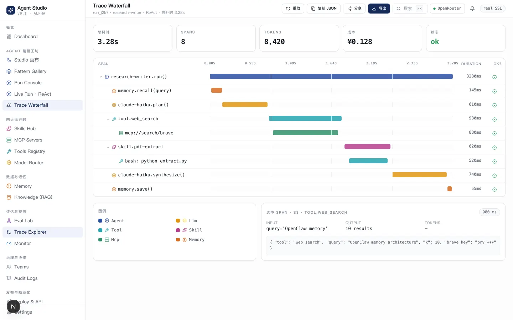Image resolution: width=513 pixels, height=320 pixels.
Task: Click the pink Skill legend swatch
Action: tap(178, 230)
